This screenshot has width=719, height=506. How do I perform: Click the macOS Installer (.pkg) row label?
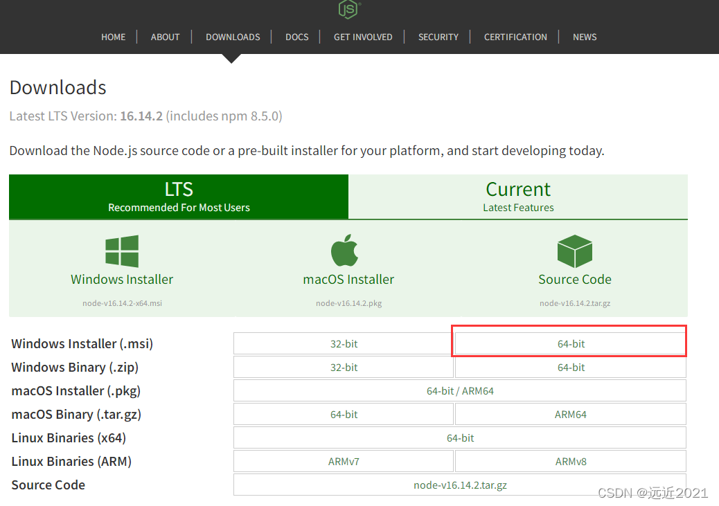[76, 391]
